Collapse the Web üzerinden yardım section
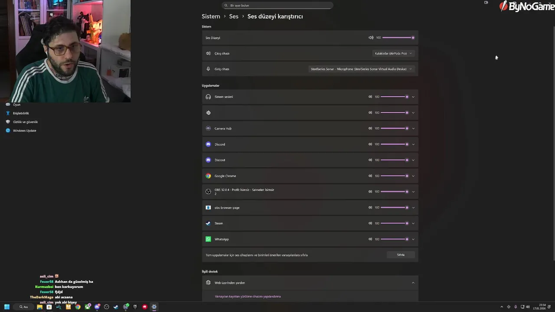Viewport: 555px width, 312px height. (x=413, y=283)
